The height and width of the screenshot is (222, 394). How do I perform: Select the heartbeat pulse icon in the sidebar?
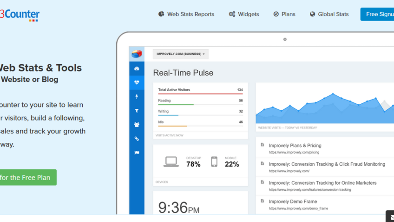pyautogui.click(x=137, y=82)
